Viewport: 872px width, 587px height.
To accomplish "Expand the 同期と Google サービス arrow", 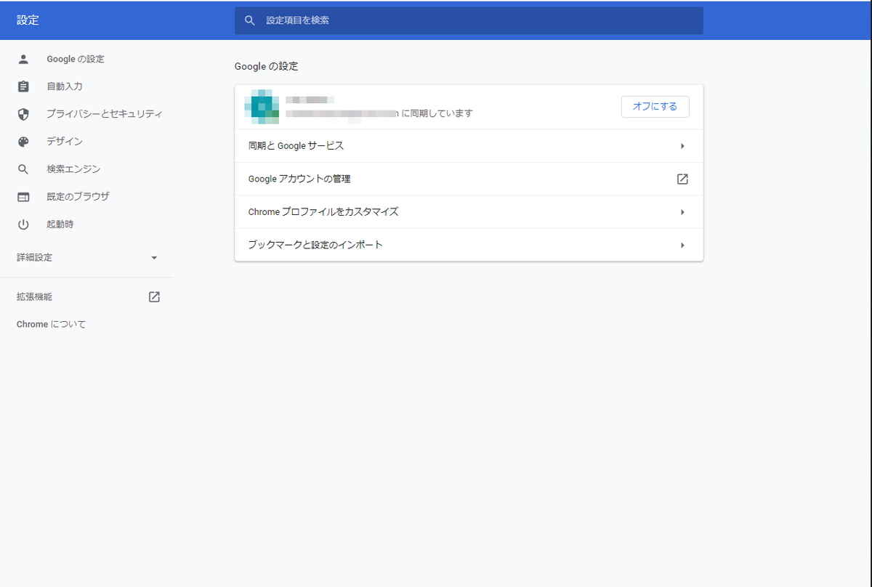I will 682,146.
